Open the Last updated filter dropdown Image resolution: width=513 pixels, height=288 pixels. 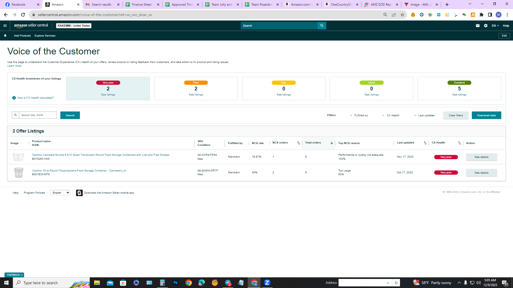[x=424, y=115]
